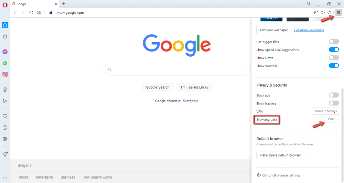
Task: Open the Business footer link
Action: tap(68, 177)
